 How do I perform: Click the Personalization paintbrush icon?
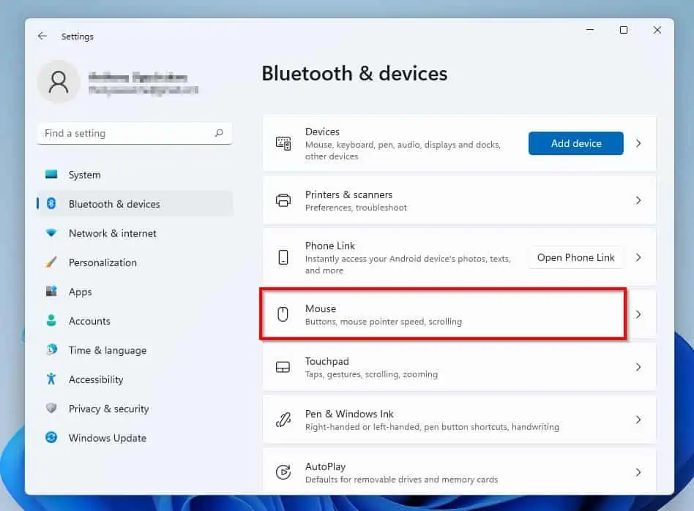point(51,262)
